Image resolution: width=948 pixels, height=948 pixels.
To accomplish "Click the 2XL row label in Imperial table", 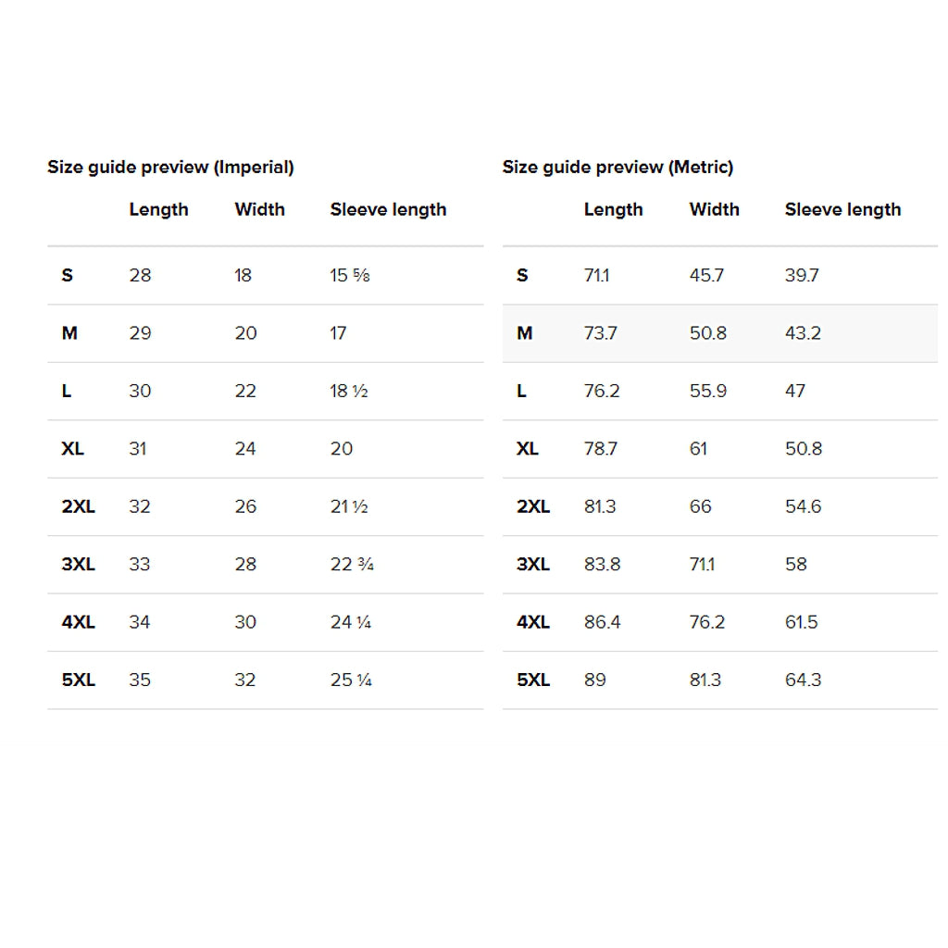I will [78, 507].
